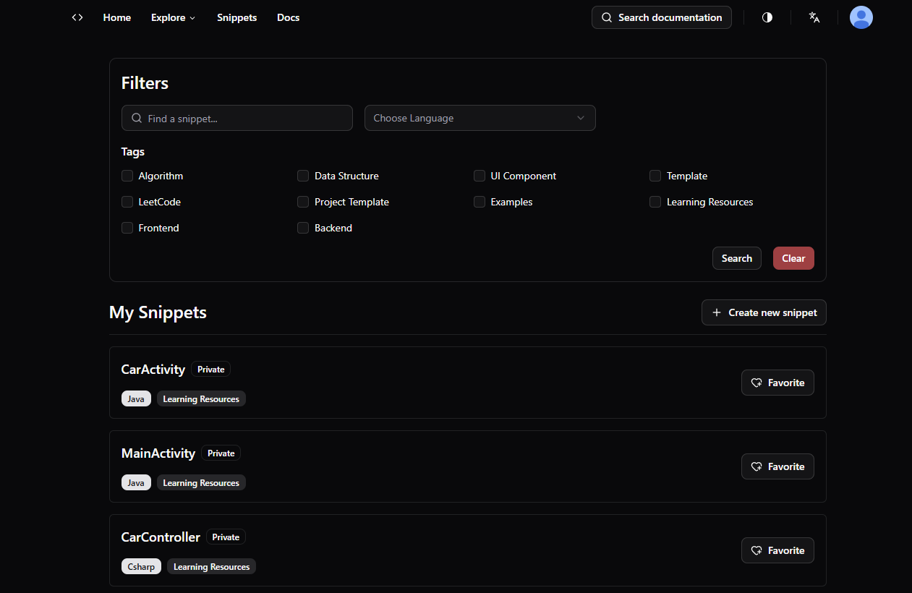Favorite the MainActivity snippet
This screenshot has width=912, height=593.
tap(777, 466)
